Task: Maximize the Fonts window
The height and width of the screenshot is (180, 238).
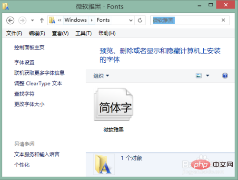Action: pyautogui.click(x=211, y=5)
